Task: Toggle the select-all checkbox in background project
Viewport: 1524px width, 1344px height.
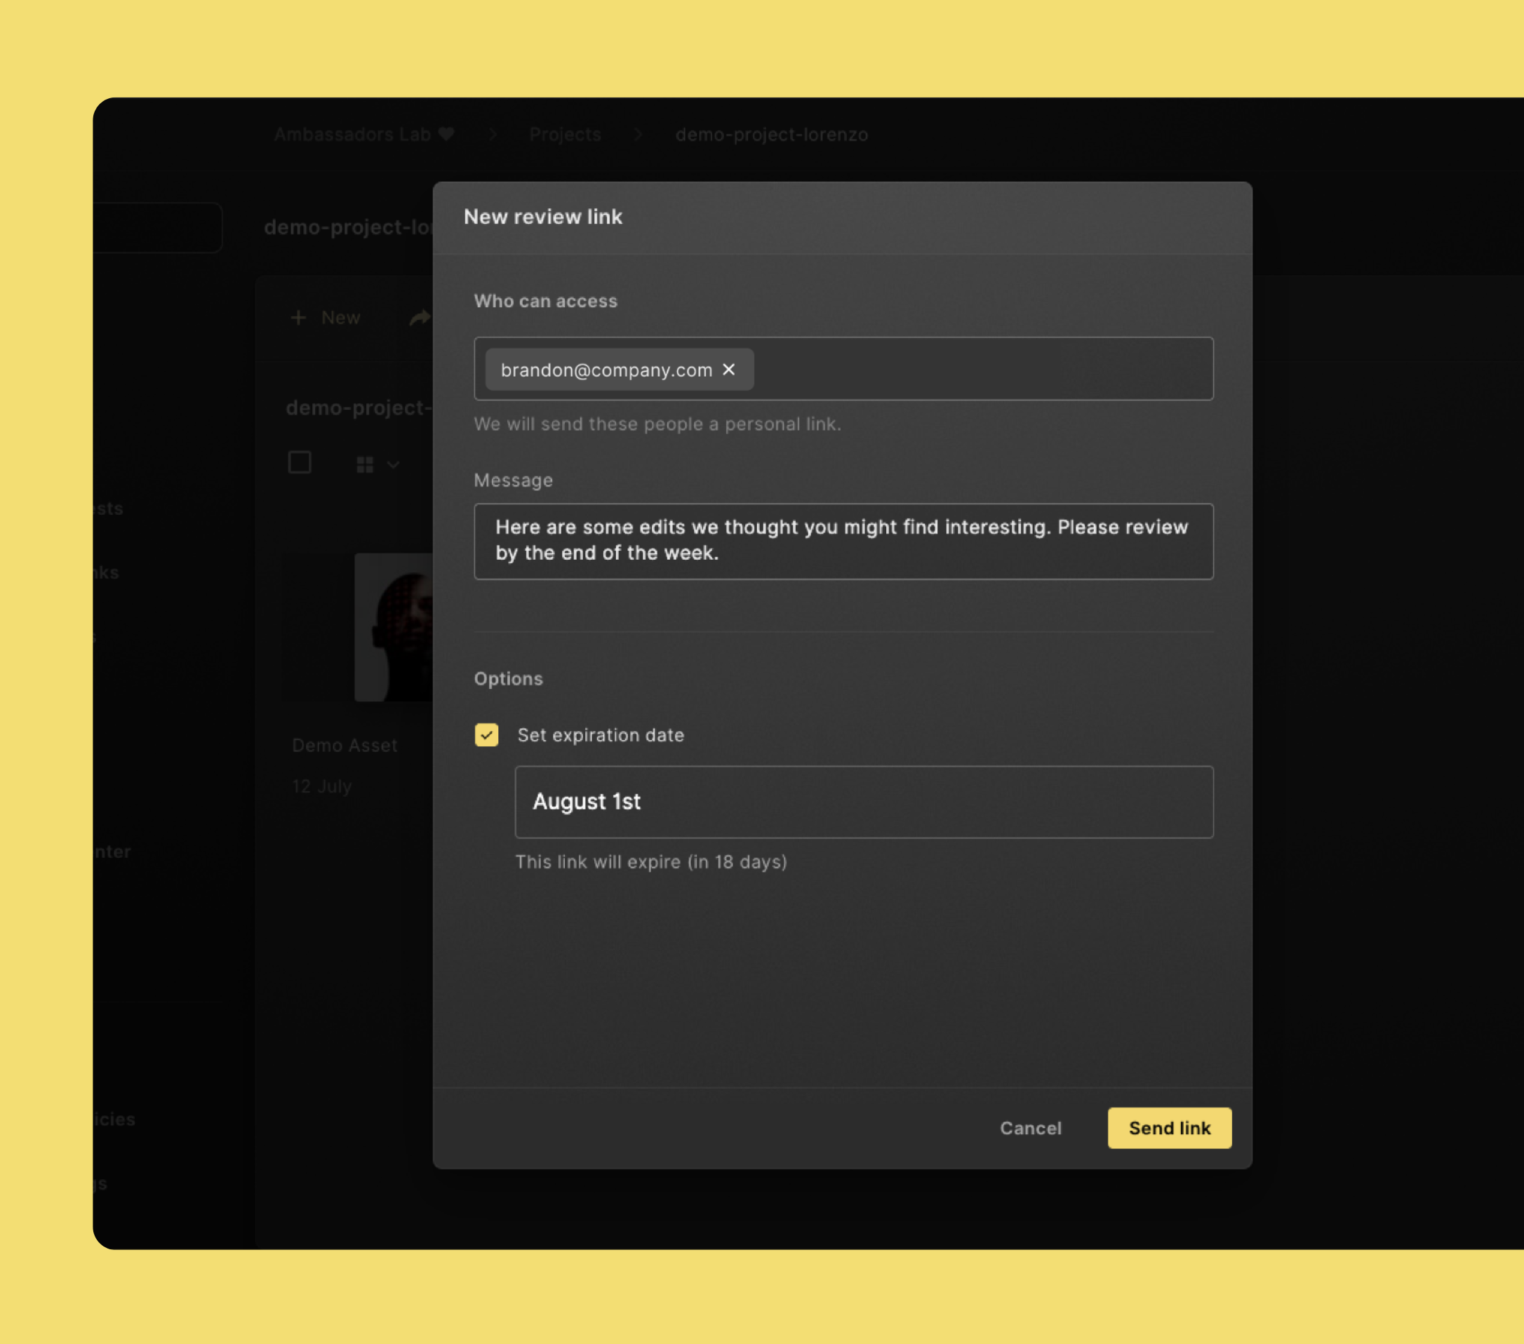Action: [300, 463]
